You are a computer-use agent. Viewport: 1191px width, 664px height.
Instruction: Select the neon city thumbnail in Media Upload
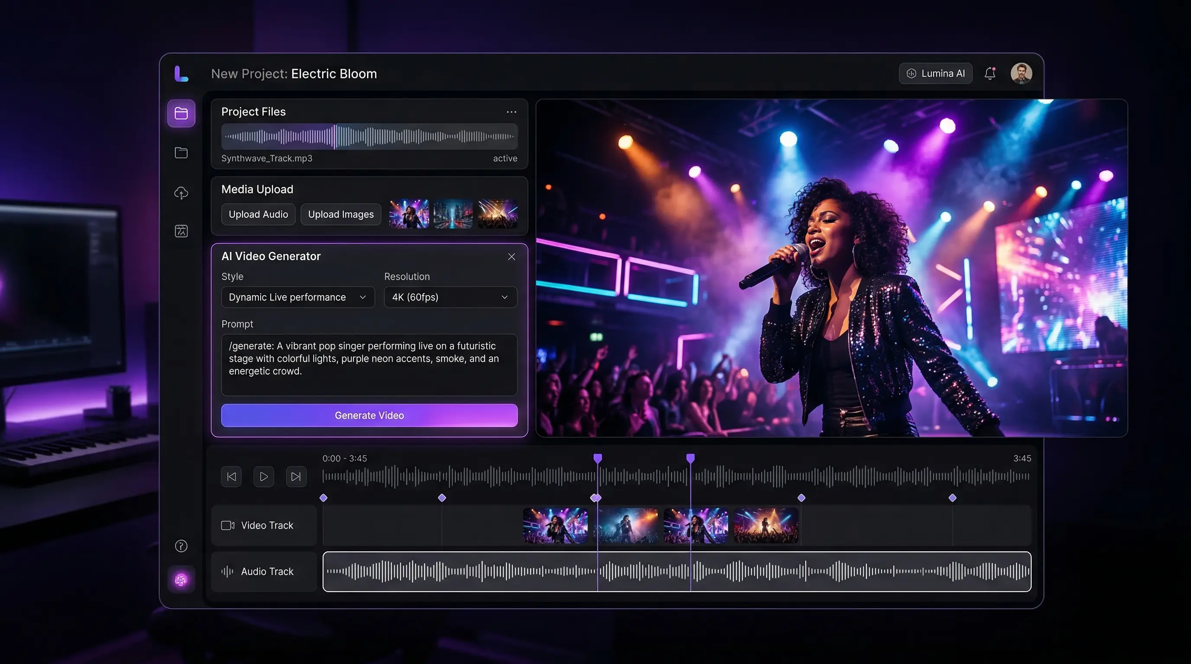pyautogui.click(x=453, y=214)
